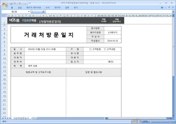Switch to Normal view in status bar
The width and height of the screenshot is (176, 124).
point(134,121)
